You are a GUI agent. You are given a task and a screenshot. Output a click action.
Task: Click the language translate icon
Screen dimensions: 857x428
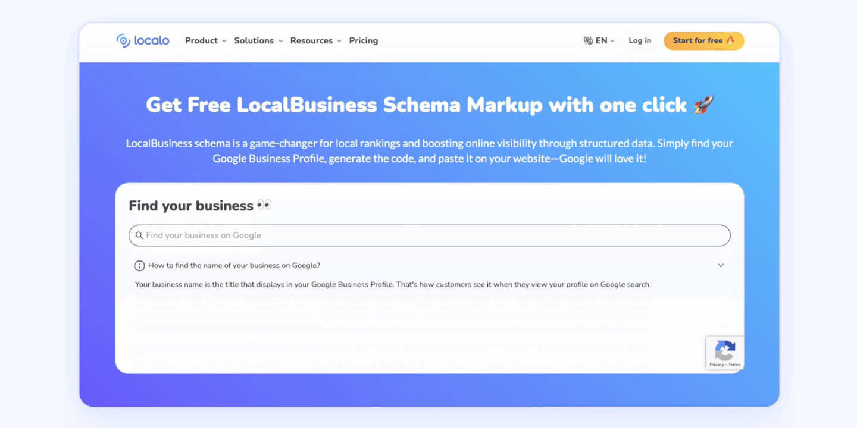click(588, 40)
